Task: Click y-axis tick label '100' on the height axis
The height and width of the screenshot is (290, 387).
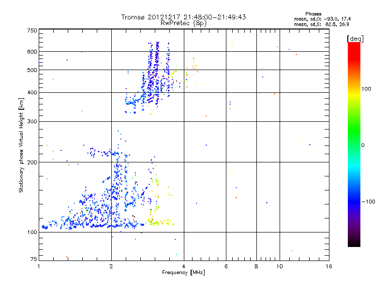Action: [32, 232]
